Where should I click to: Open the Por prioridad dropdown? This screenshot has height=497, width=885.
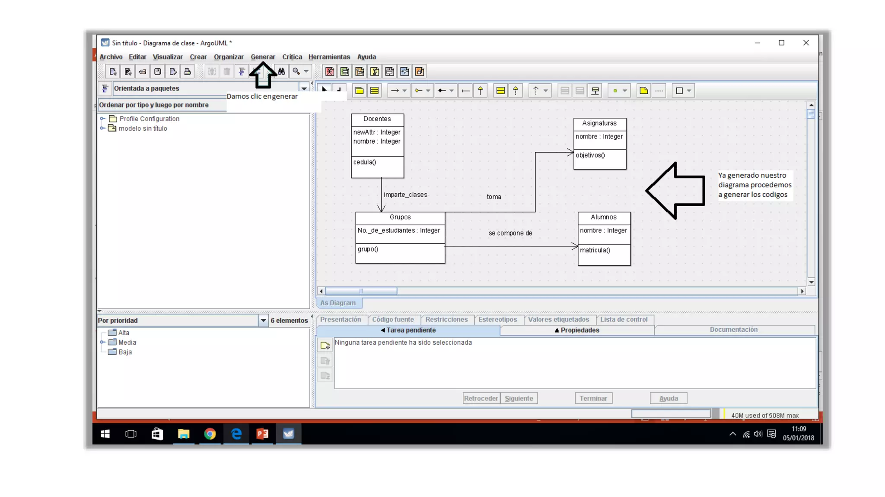click(x=263, y=321)
